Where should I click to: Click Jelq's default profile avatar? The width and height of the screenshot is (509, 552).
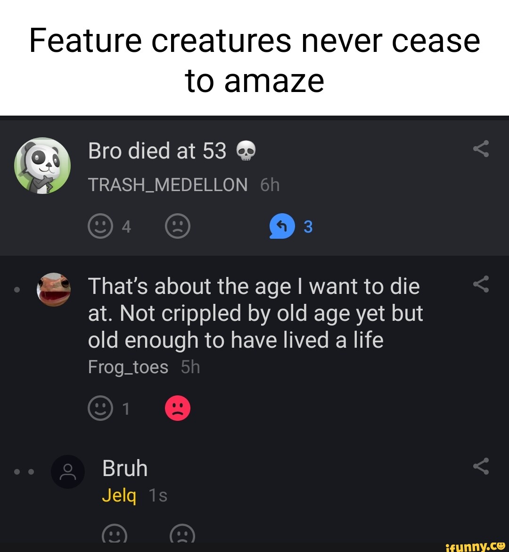click(67, 472)
